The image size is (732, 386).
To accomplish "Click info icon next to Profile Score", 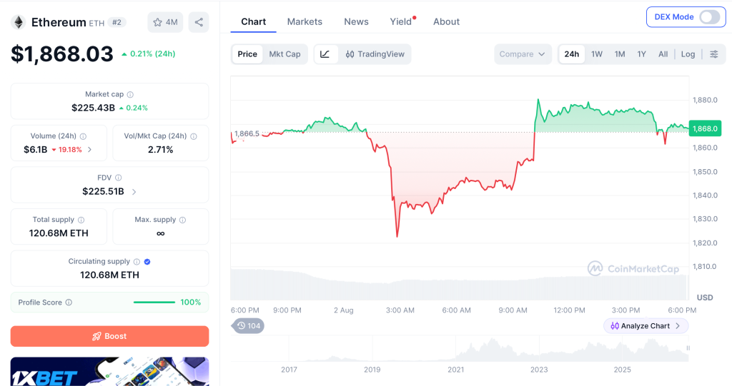I will (x=69, y=303).
